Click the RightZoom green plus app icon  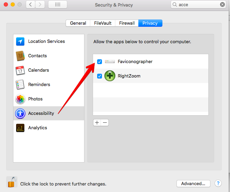(110, 76)
